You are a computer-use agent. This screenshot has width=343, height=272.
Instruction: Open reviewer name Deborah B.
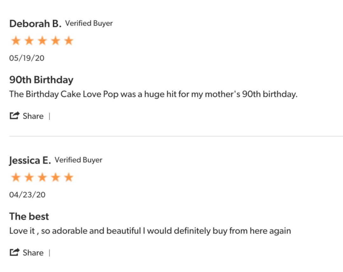pyautogui.click(x=35, y=24)
